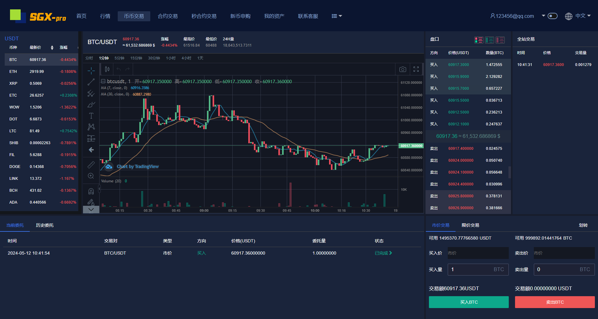Image resolution: width=598 pixels, height=319 pixels.
Task: Click buy order price 60915.9000
Action: (459, 77)
